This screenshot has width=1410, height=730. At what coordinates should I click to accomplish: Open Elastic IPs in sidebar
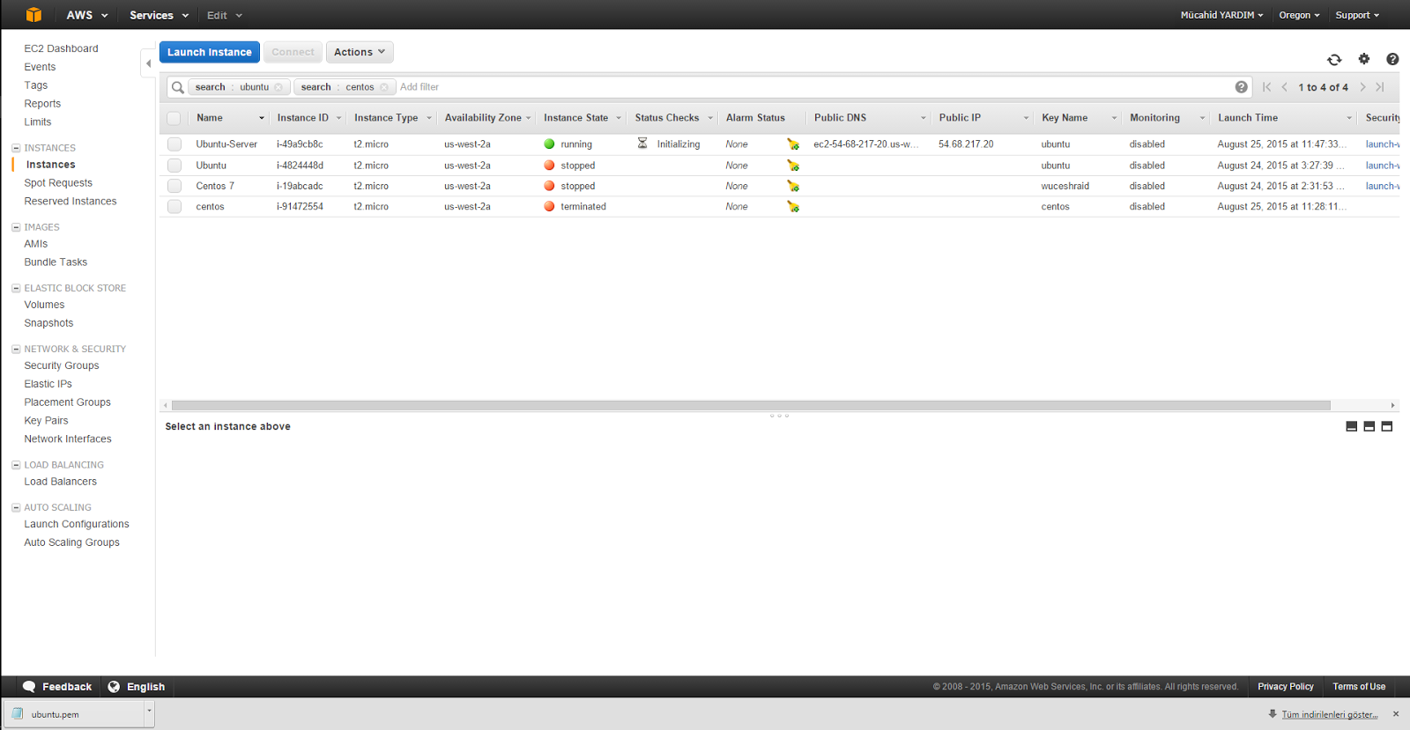48,384
